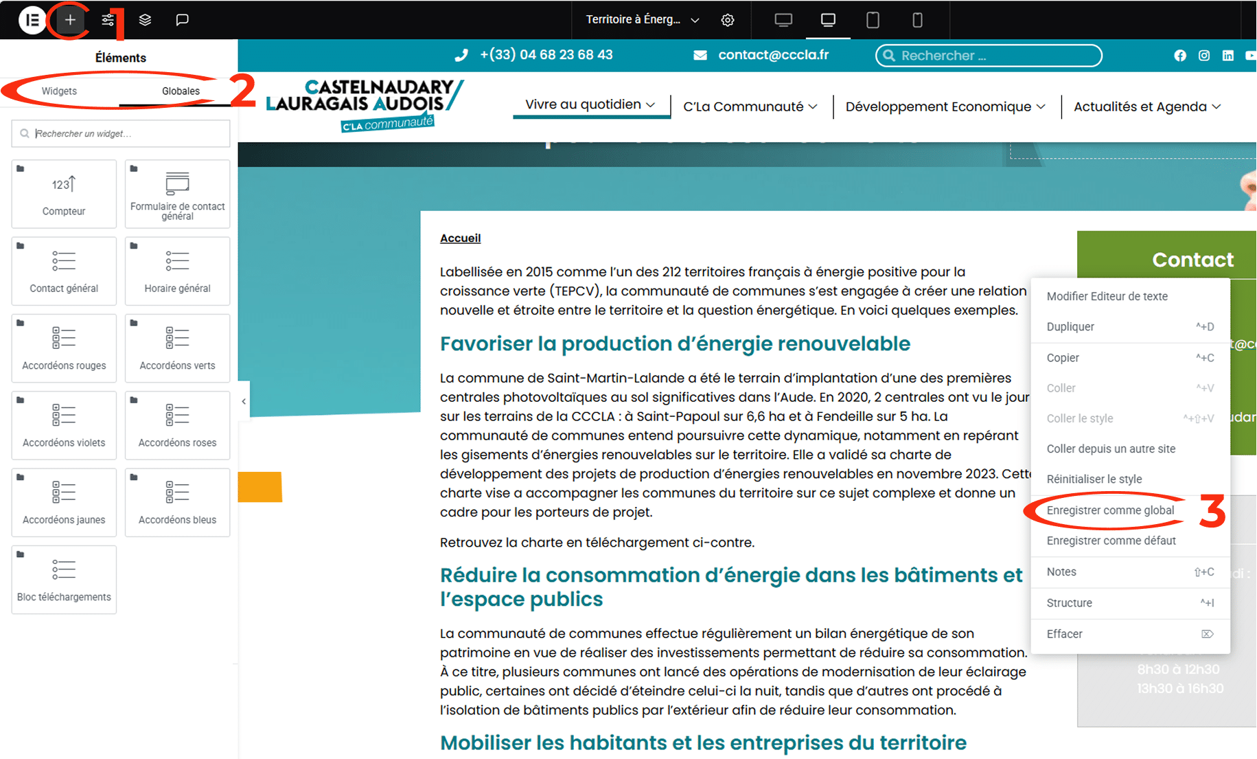The image size is (1257, 759).
Task: Select the Formulaire de contact général widget
Action: (x=177, y=194)
